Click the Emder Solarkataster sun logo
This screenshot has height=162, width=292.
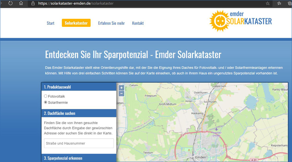point(219,21)
